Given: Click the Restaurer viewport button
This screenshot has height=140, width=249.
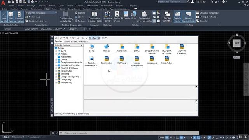Looking at the screenshot, I should [x=80, y=21].
